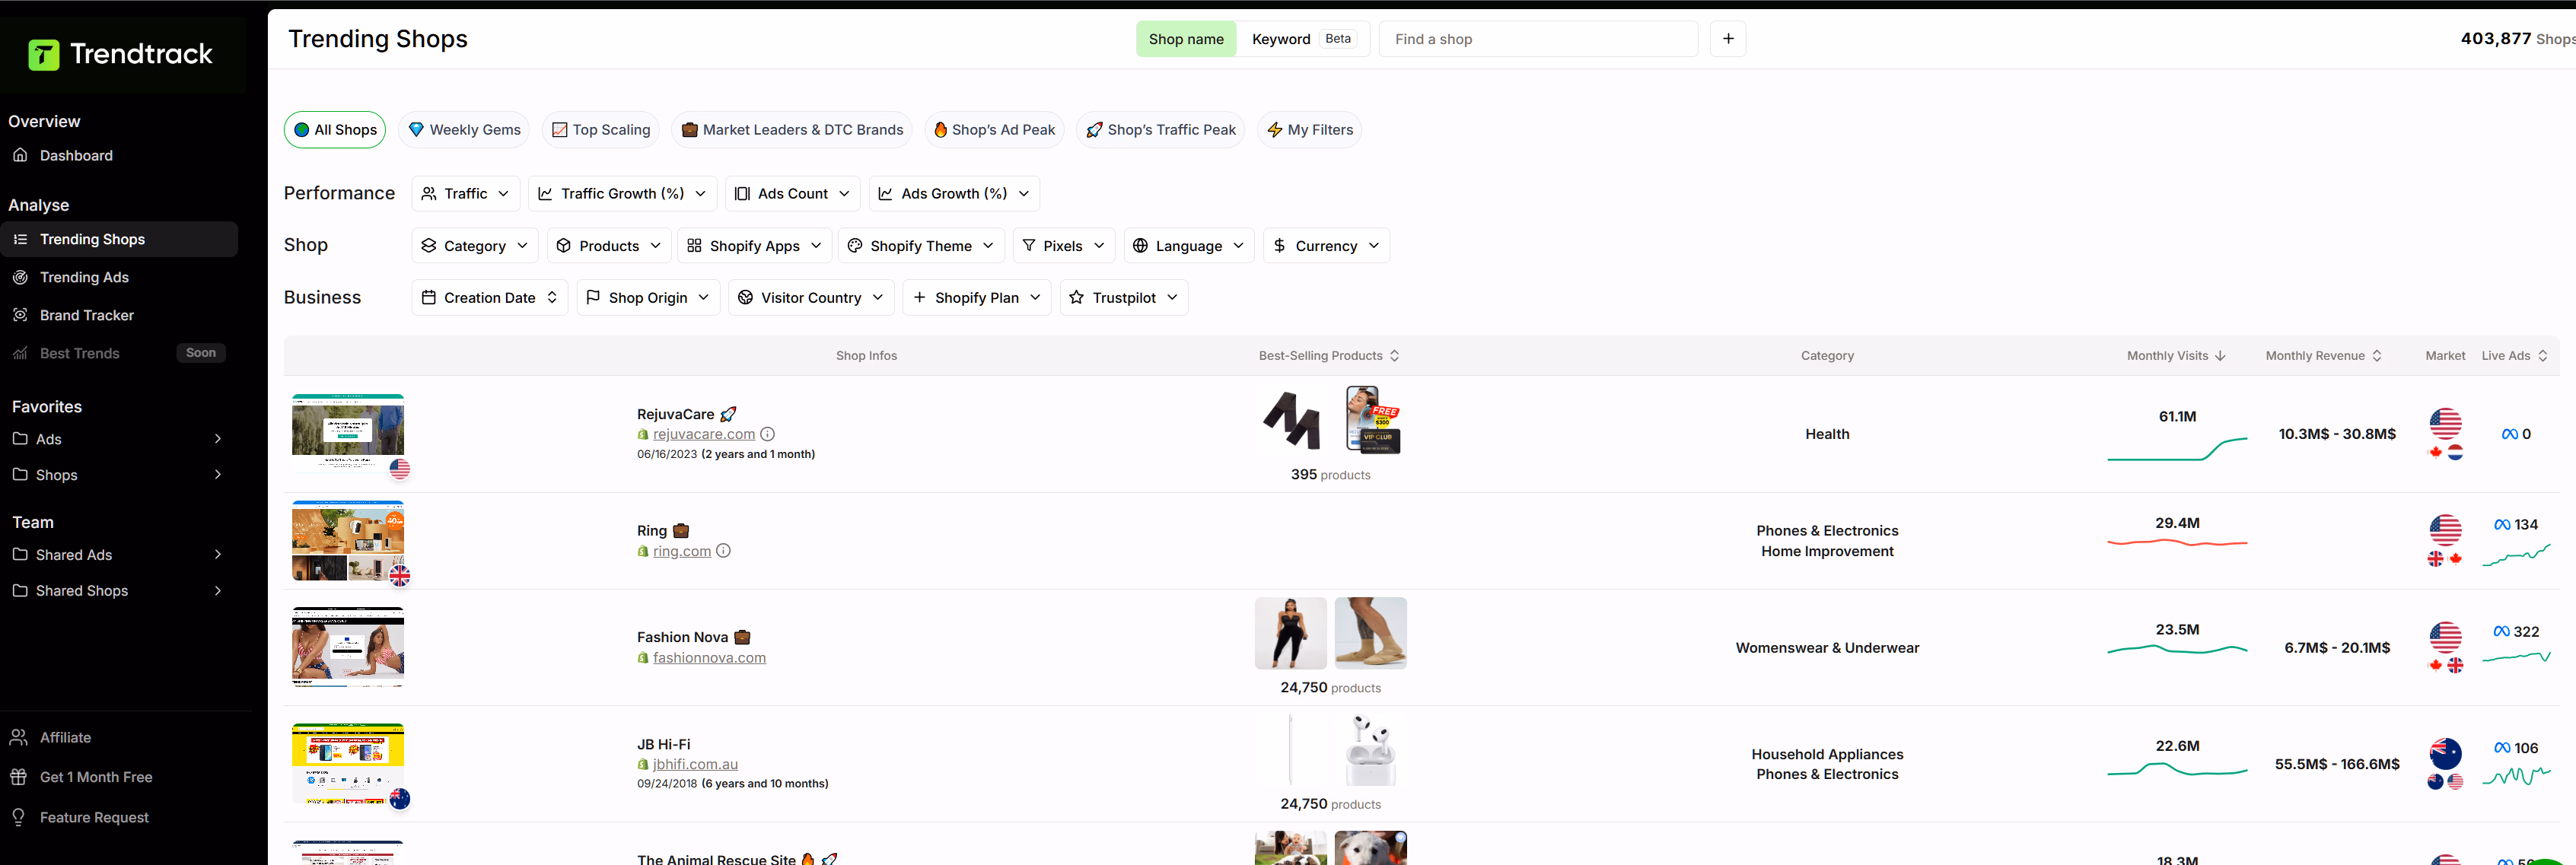This screenshot has height=865, width=2576.
Task: Select the Shop's Ad Peak tab
Action: pos(994,130)
